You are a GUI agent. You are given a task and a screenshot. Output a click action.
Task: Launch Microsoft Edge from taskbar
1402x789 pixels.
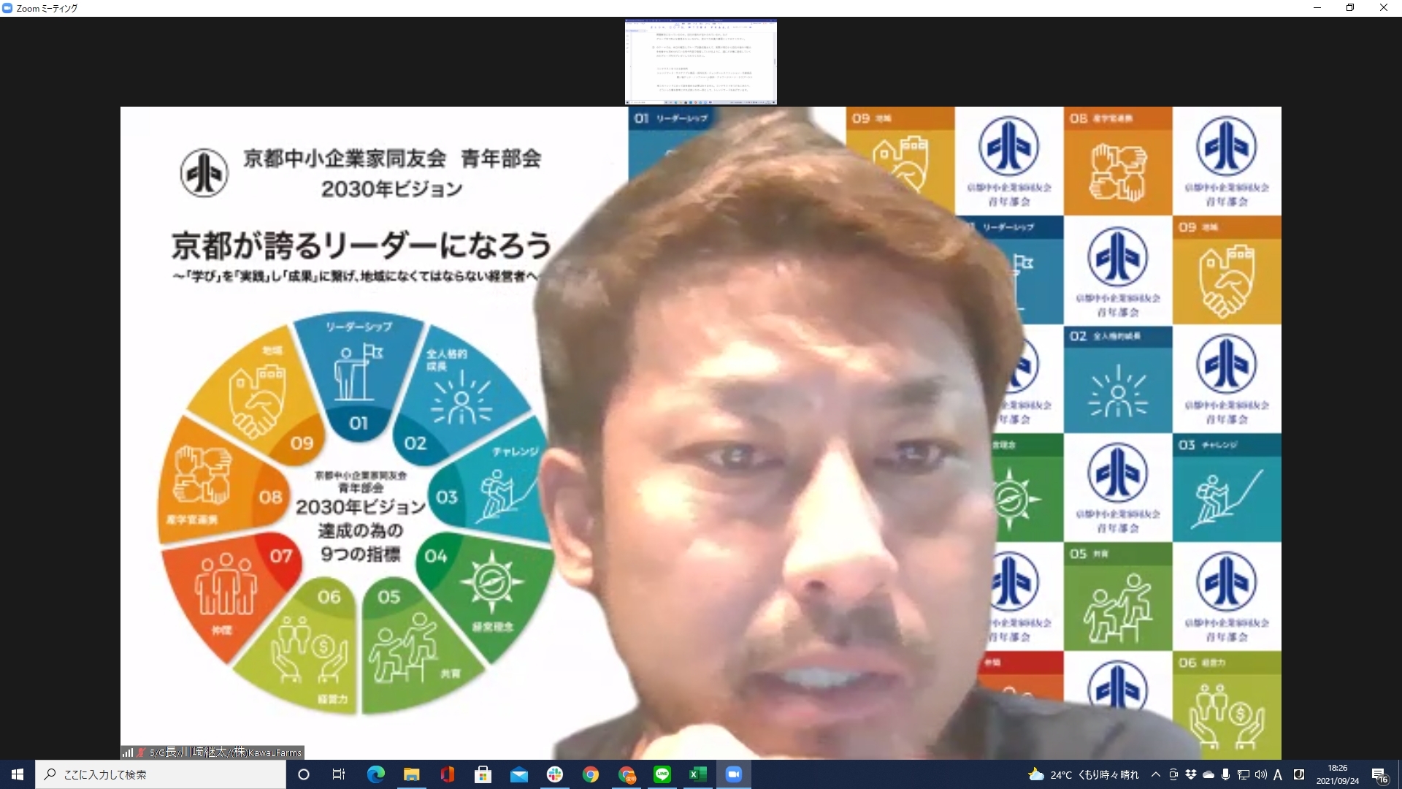pos(375,774)
